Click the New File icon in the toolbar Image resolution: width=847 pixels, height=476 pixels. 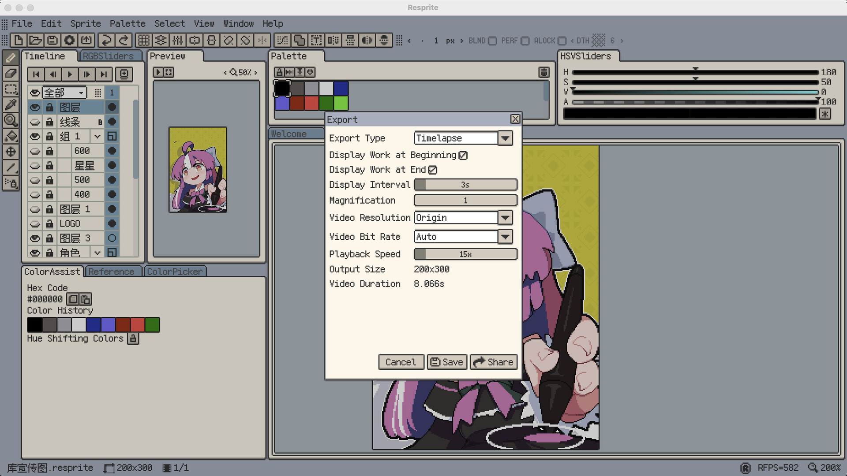19,41
